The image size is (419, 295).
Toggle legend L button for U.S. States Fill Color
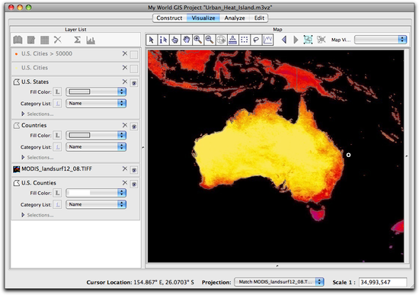coord(57,92)
